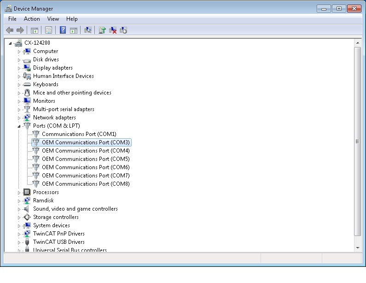Click the Display adapters icon
This screenshot has height=283, width=366.
click(27, 68)
